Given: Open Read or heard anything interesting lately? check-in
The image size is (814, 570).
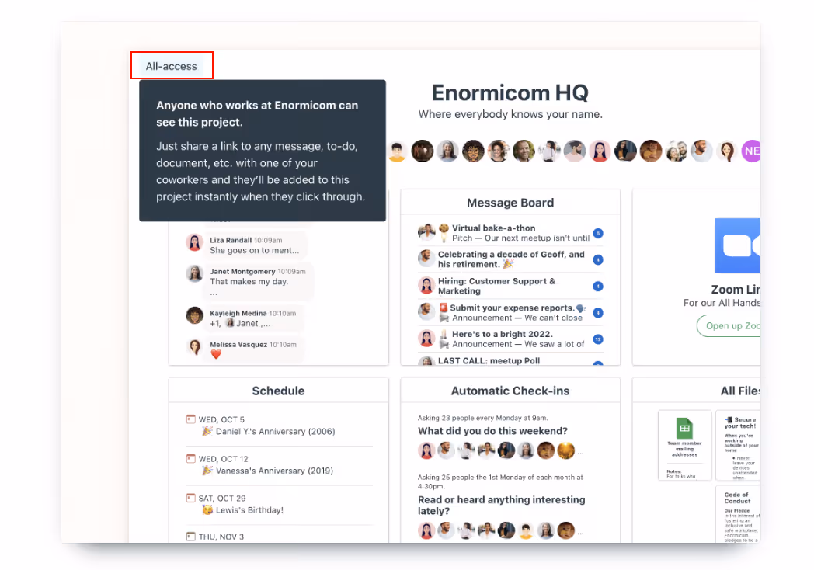Looking at the screenshot, I should click(x=502, y=505).
